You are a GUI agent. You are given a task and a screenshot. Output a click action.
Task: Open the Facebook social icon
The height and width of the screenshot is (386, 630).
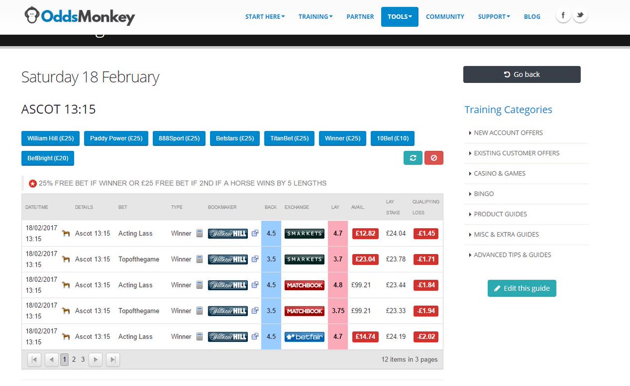coord(563,16)
